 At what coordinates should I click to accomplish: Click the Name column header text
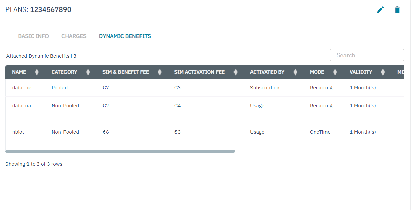(19, 72)
